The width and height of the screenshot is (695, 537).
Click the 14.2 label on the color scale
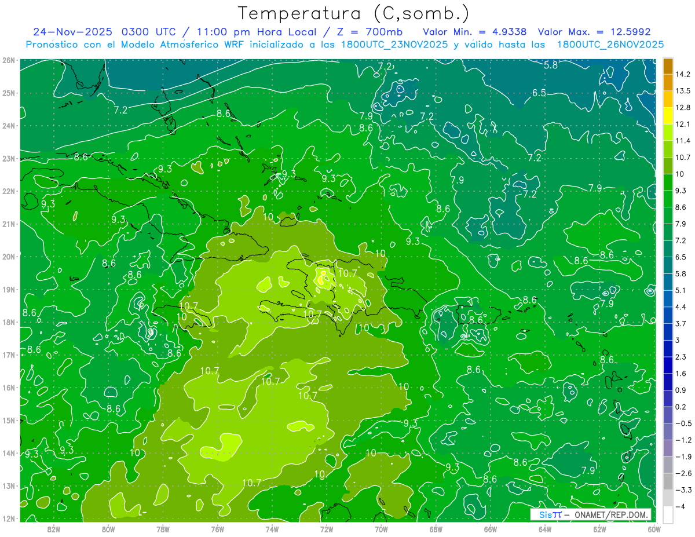683,74
